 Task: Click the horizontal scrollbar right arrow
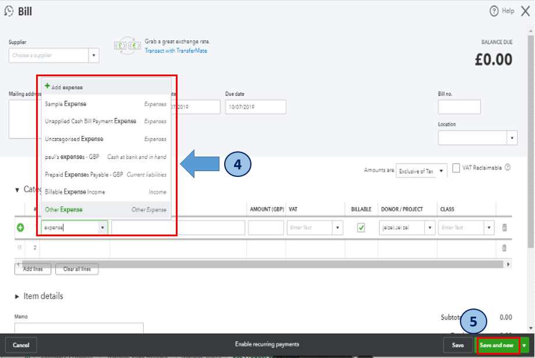(508, 264)
